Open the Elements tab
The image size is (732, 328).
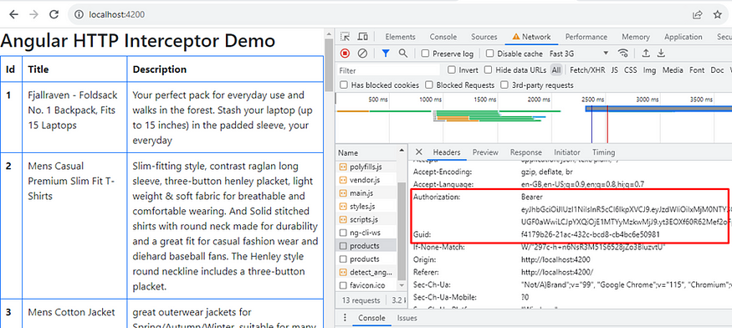(x=400, y=37)
